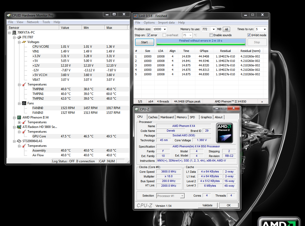Open the Help menu in LinX
Image resolution: width=305 pixels, height=226 pixels.
tap(181, 23)
